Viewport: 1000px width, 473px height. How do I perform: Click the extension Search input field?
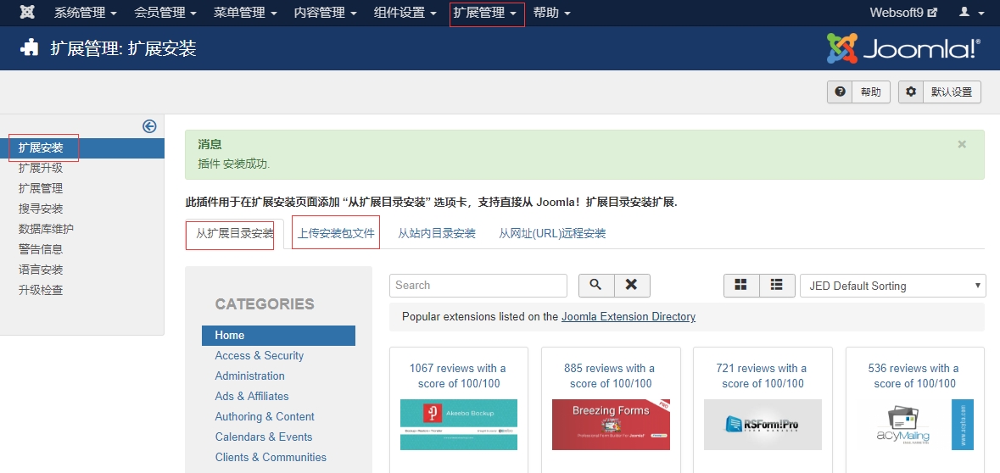[478, 286]
